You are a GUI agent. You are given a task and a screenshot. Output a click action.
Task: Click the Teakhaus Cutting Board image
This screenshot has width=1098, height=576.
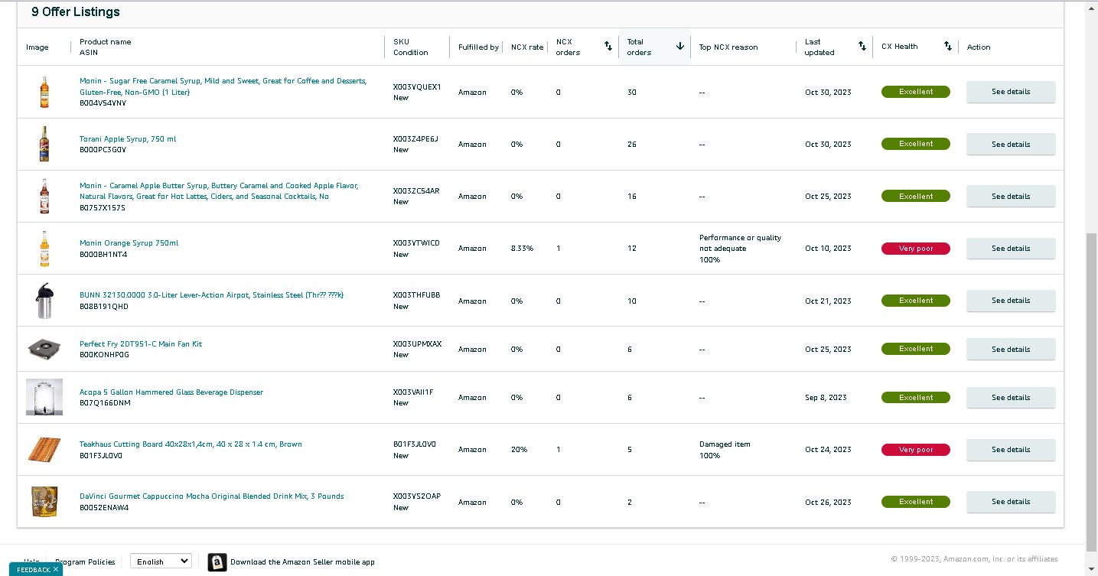coord(44,450)
